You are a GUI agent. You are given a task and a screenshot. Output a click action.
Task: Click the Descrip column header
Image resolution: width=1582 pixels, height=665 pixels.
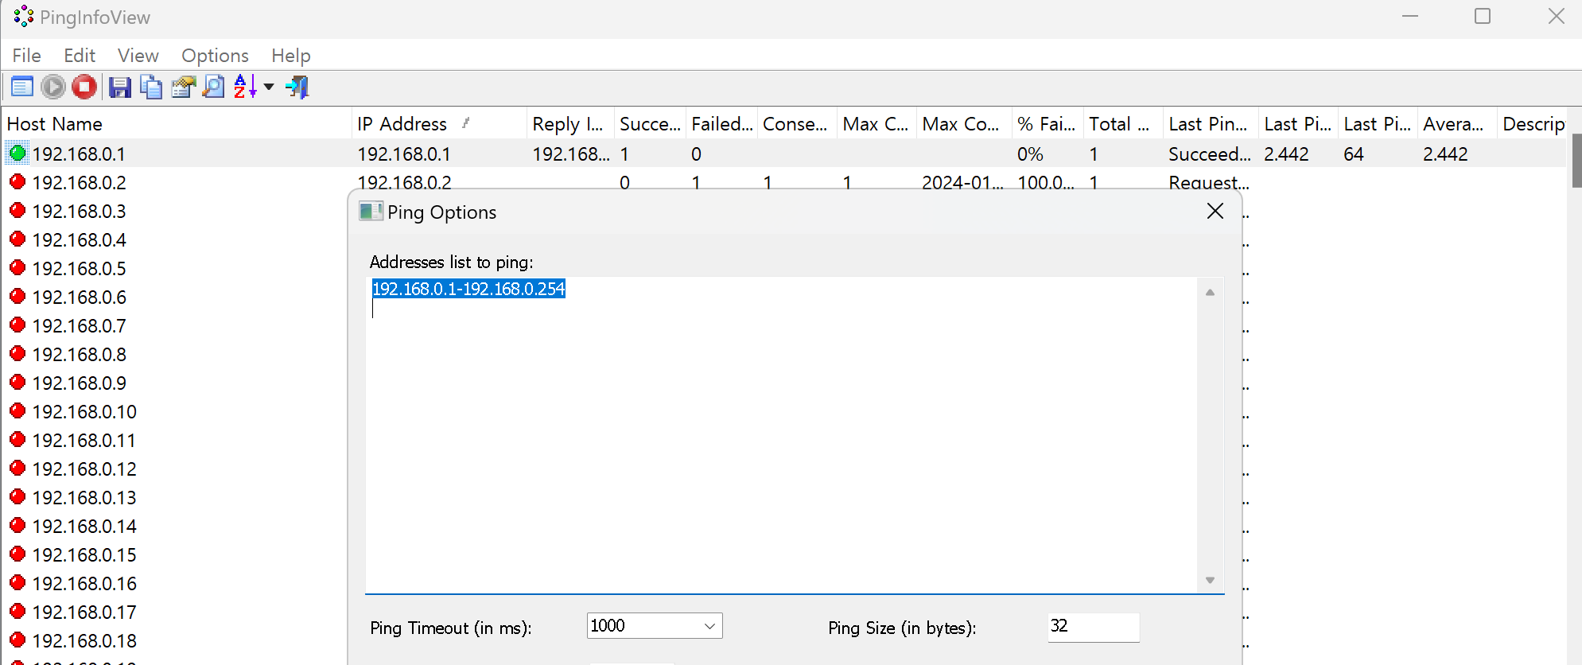pyautogui.click(x=1533, y=124)
